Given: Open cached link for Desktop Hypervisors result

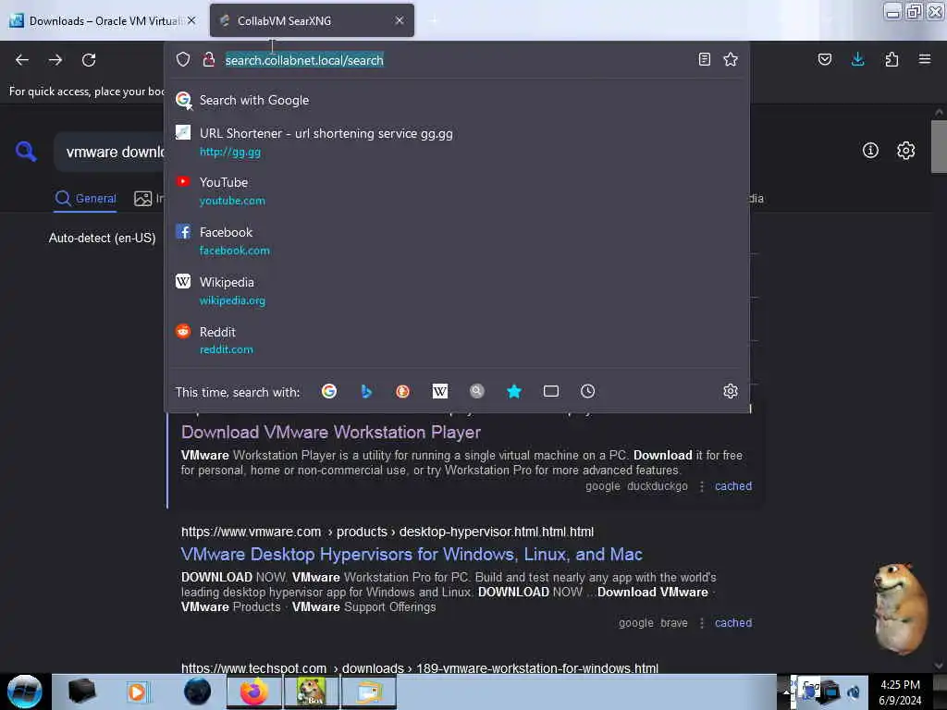Looking at the screenshot, I should pyautogui.click(x=733, y=623).
